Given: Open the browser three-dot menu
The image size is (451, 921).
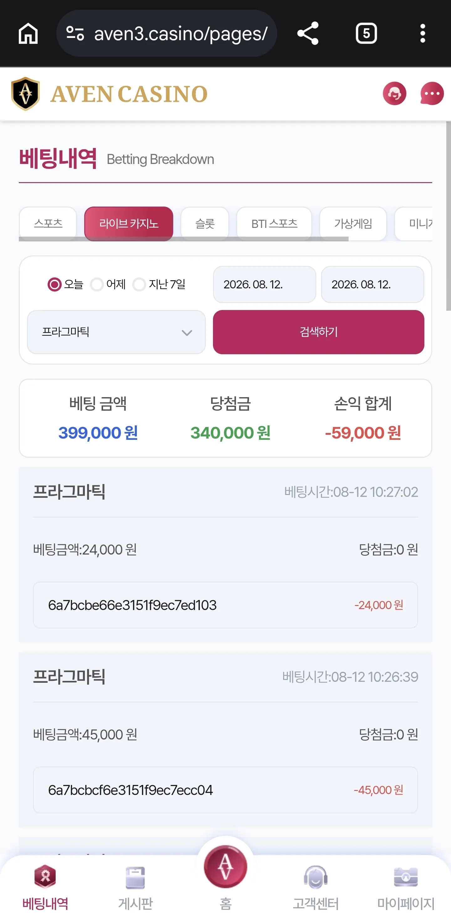Looking at the screenshot, I should point(422,33).
